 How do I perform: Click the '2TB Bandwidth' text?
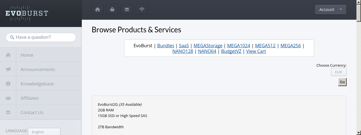click(x=111, y=127)
